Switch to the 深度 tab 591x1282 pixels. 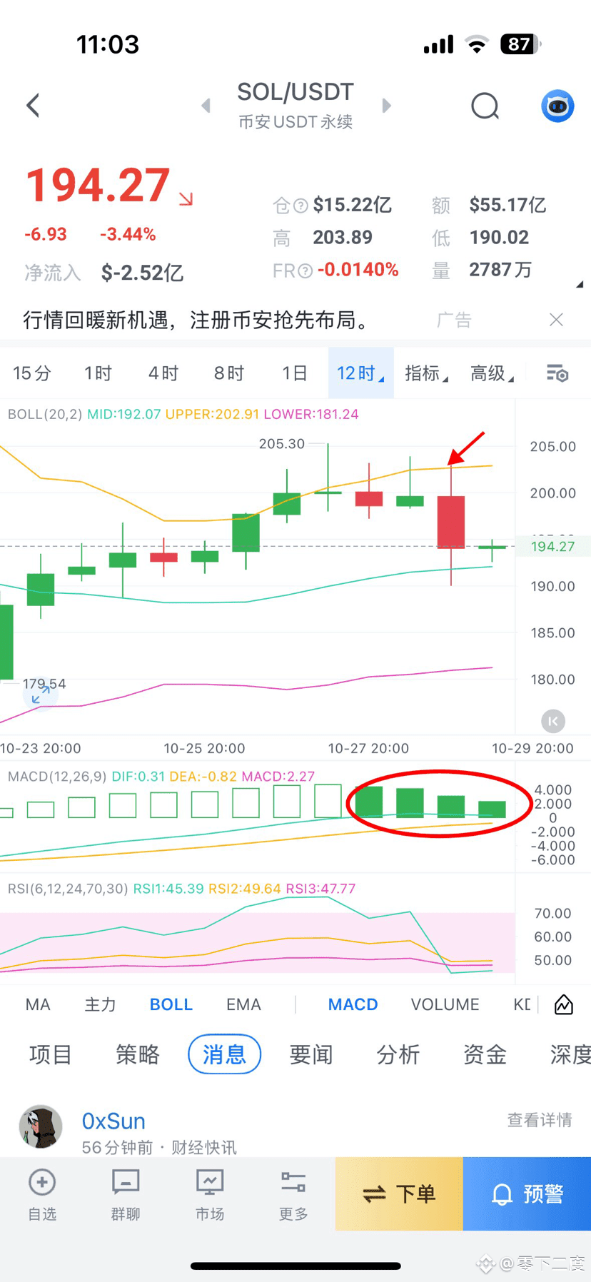point(570,1054)
